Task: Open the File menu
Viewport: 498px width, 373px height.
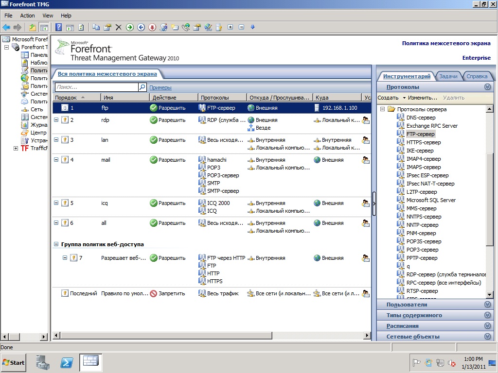Action: (x=8, y=16)
